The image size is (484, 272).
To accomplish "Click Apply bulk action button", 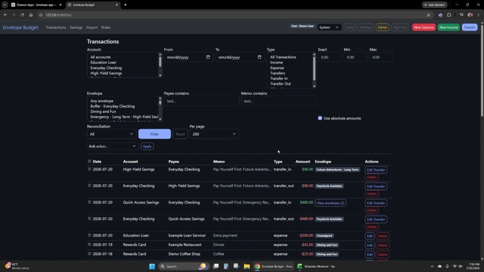I will click(147, 146).
